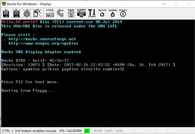Click 'This VGA/VBE Bios is released' line
Image resolution: width=195 pixels, height=134 pixels.
pos(59,26)
